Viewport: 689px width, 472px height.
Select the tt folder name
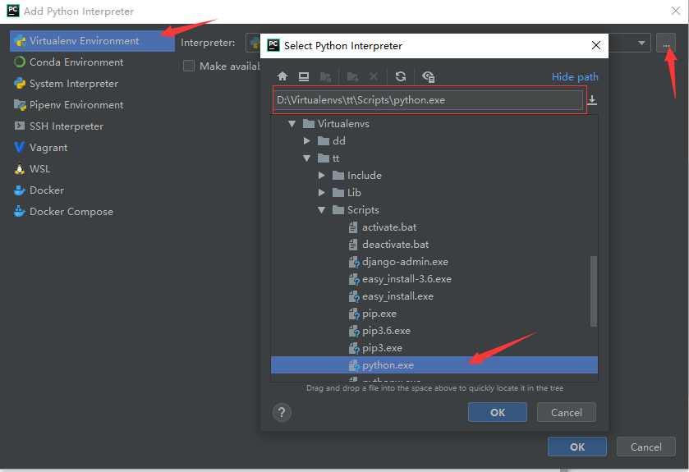(x=336, y=158)
